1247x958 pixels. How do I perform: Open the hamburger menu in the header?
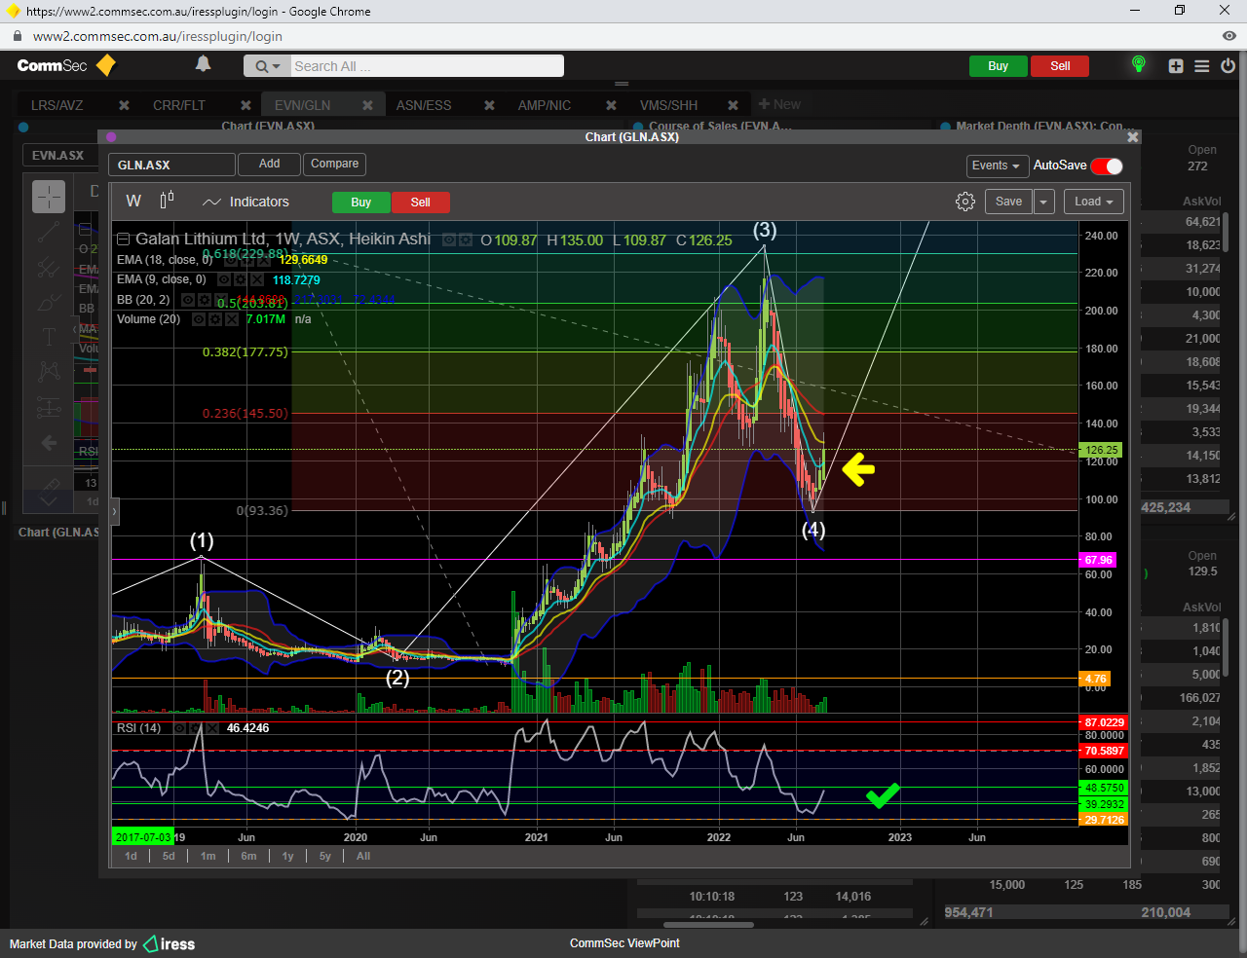coord(1202,65)
